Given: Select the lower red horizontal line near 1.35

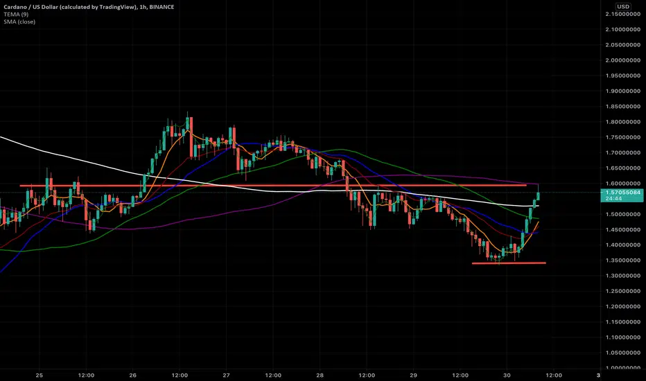Looking at the screenshot, I should point(509,263).
